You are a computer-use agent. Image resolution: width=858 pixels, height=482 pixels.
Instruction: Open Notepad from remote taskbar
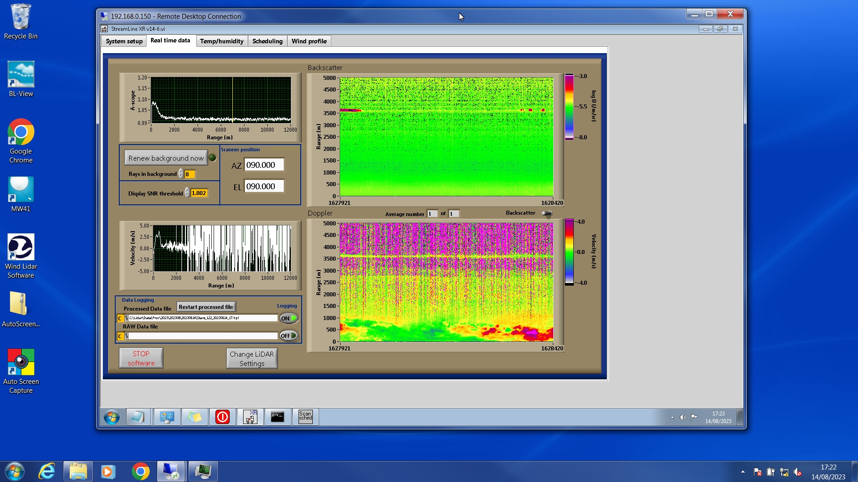138,417
